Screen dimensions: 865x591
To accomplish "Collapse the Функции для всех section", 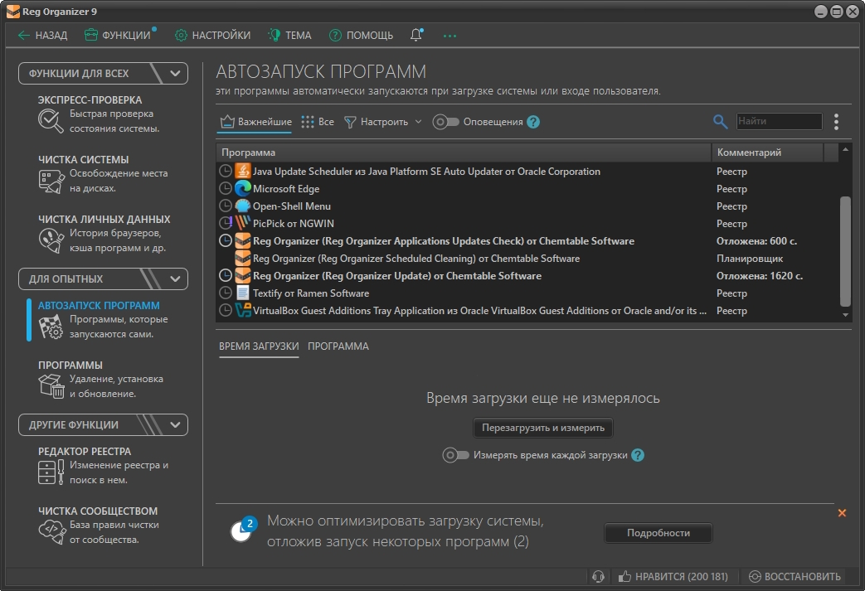I will coord(174,74).
